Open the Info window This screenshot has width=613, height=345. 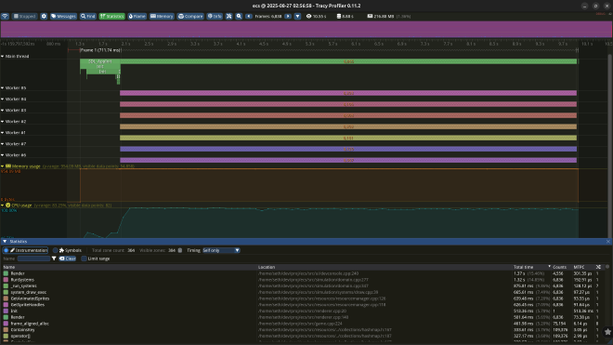(x=215, y=16)
